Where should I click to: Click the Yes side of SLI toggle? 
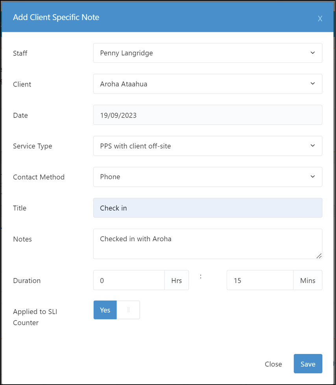(x=105, y=310)
